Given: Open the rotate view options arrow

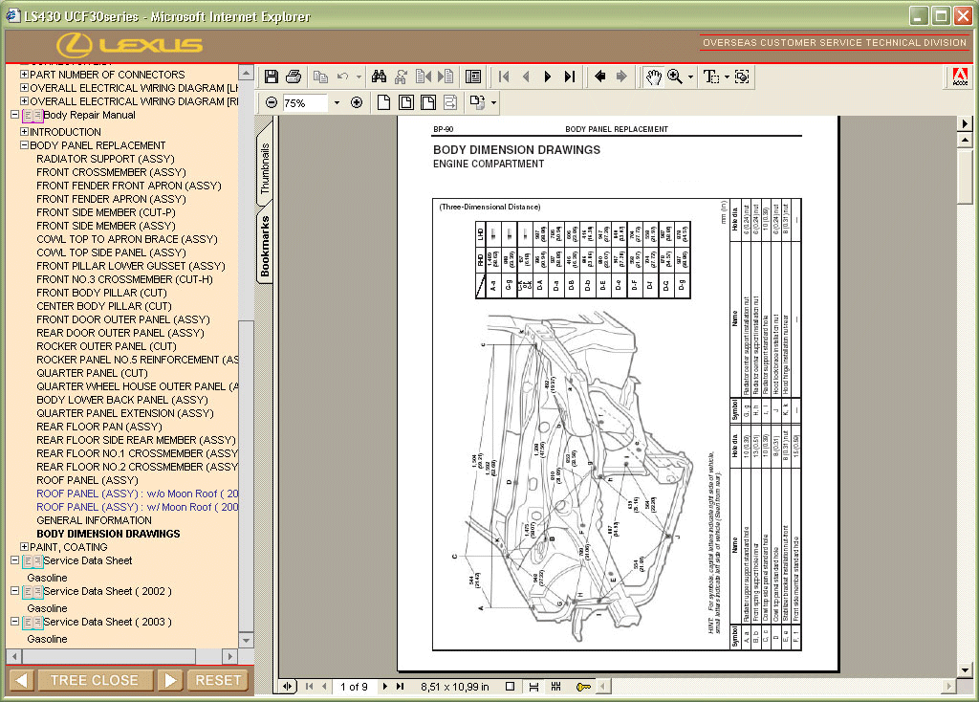Looking at the screenshot, I should [494, 103].
